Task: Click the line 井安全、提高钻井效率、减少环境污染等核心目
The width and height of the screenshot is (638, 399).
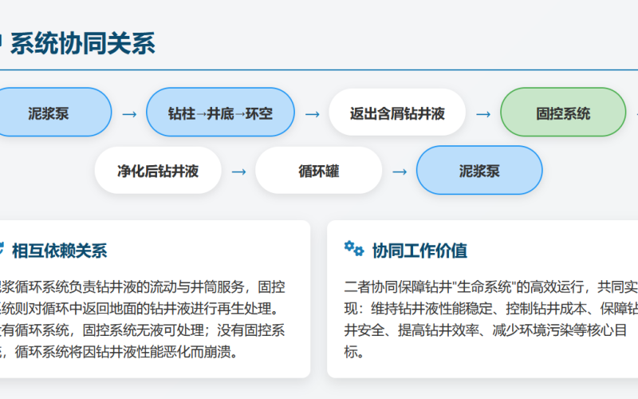Action: (485, 330)
